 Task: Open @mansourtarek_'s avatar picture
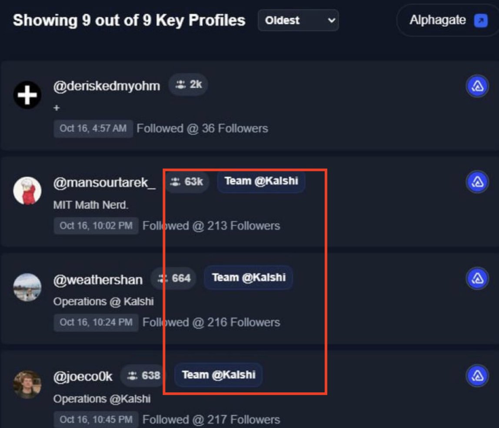27,191
